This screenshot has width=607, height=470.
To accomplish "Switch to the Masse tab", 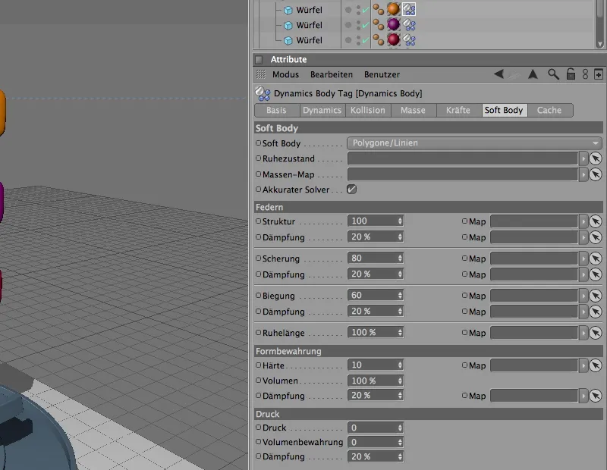I will [413, 110].
